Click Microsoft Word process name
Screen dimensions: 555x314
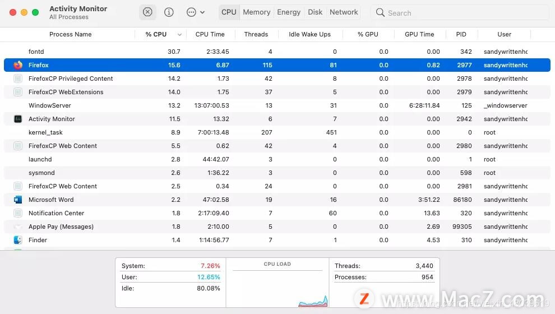[x=51, y=200]
